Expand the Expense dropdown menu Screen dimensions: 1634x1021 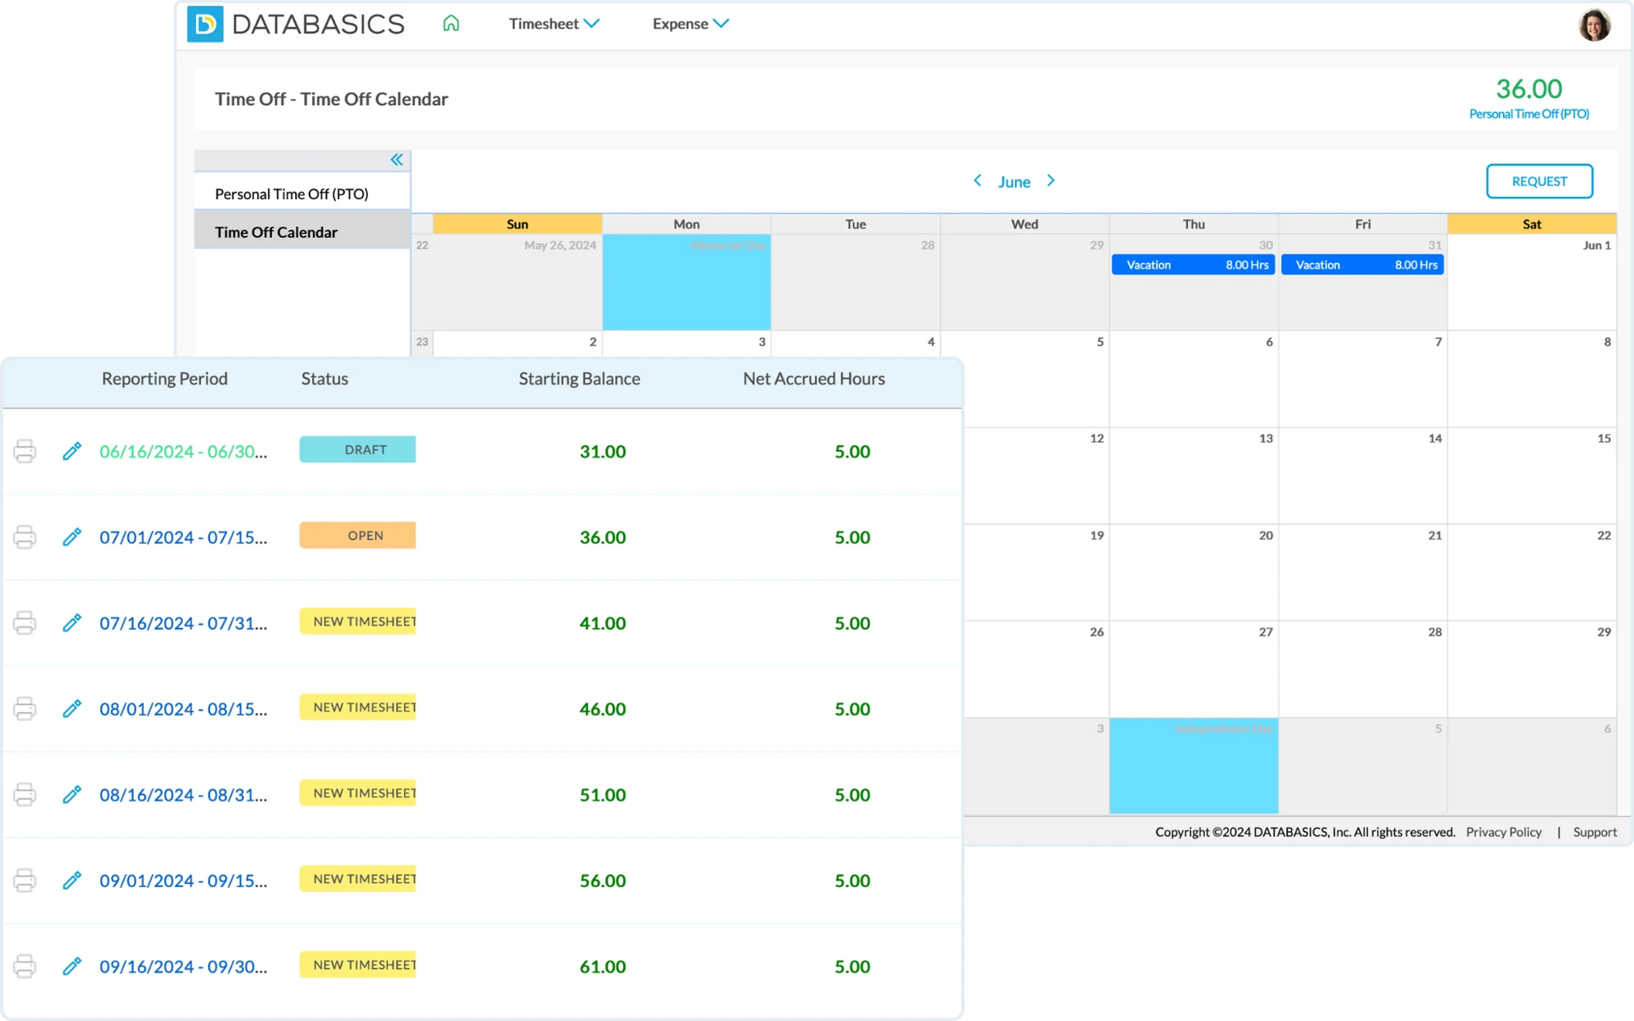(x=690, y=24)
